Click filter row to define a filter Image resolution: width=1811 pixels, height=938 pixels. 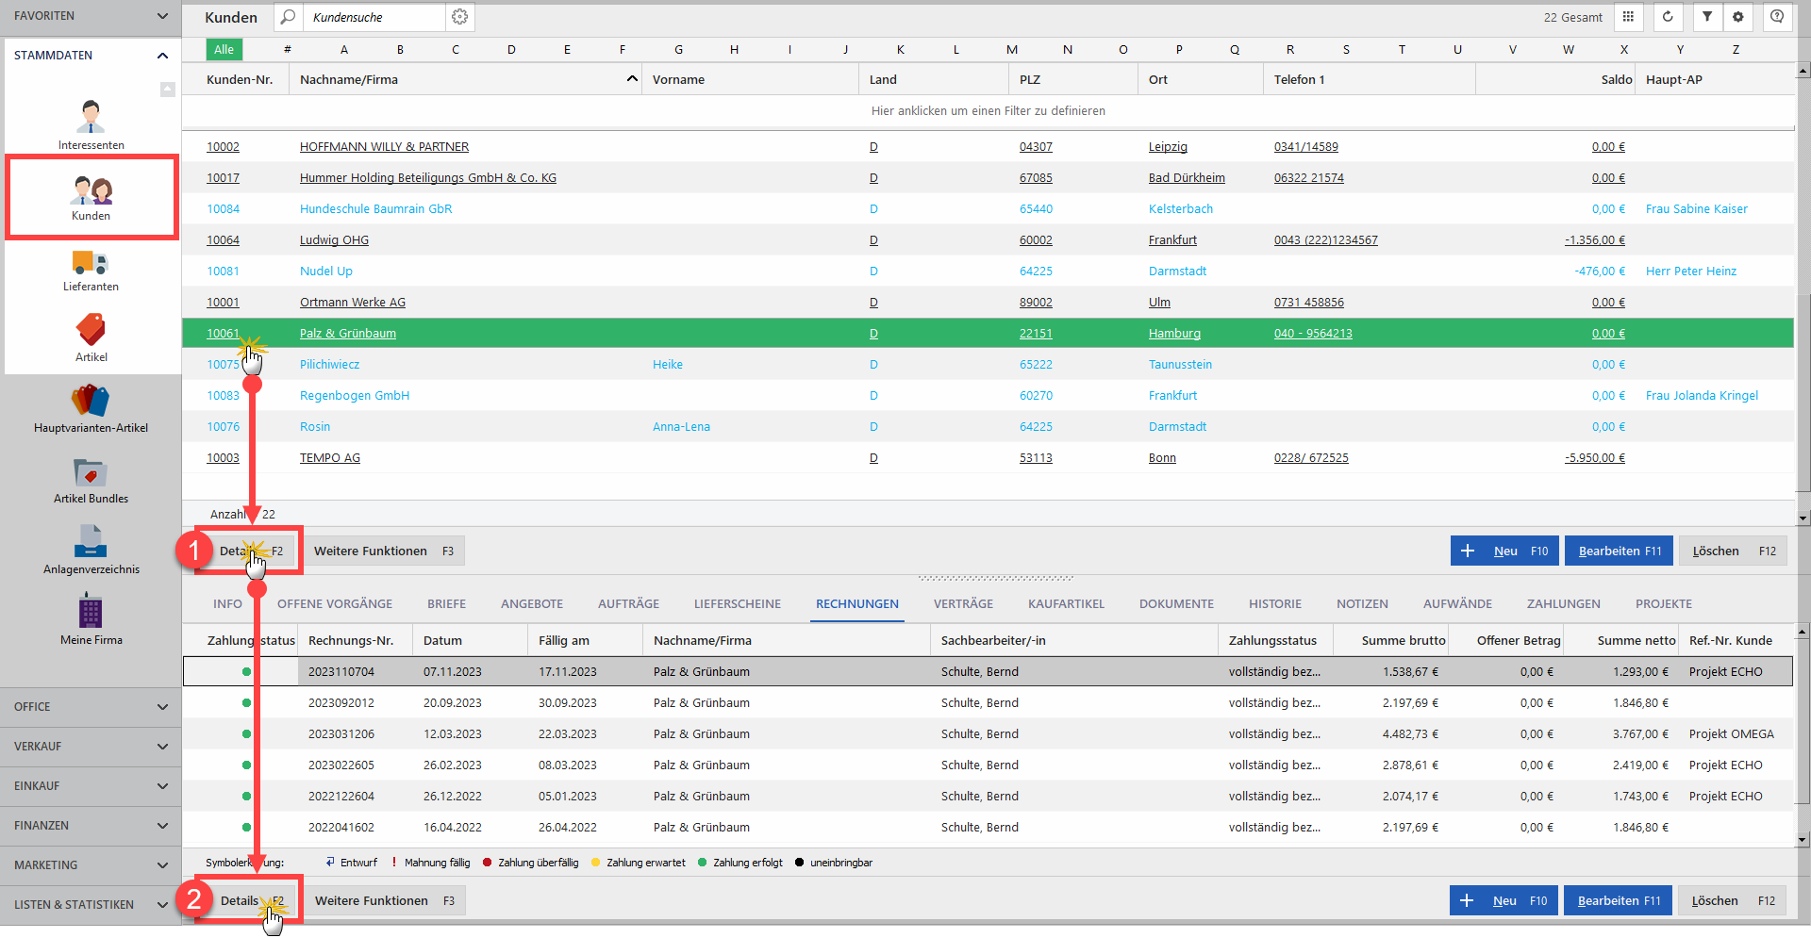(x=988, y=111)
